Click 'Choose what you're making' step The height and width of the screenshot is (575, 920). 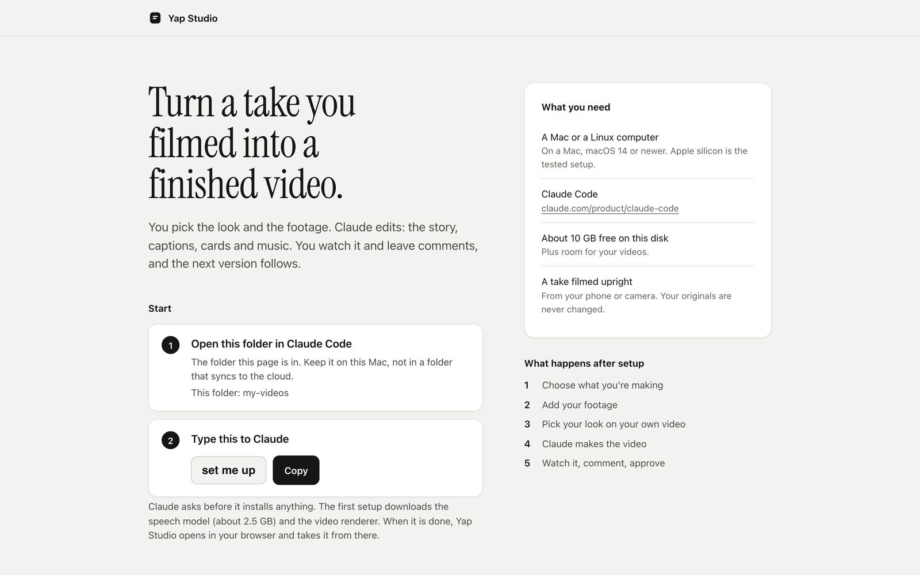[x=602, y=385]
